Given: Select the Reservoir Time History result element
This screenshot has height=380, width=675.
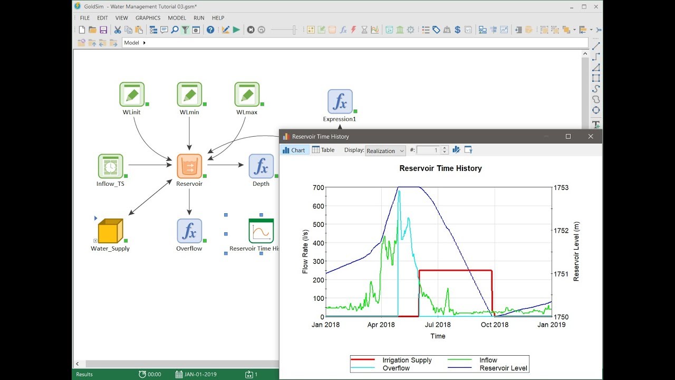Looking at the screenshot, I should click(261, 231).
